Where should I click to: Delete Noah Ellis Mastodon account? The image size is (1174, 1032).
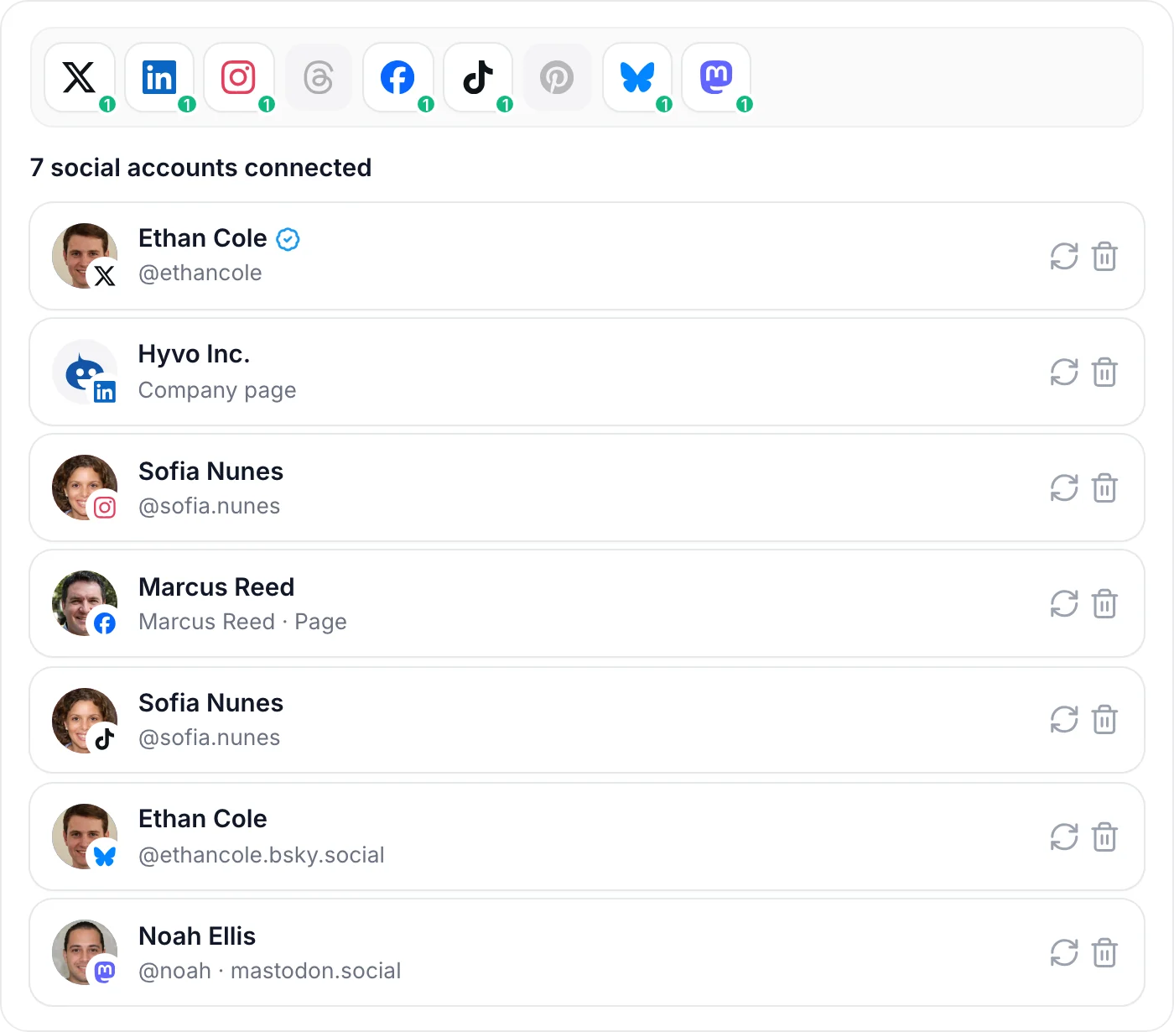click(x=1104, y=953)
